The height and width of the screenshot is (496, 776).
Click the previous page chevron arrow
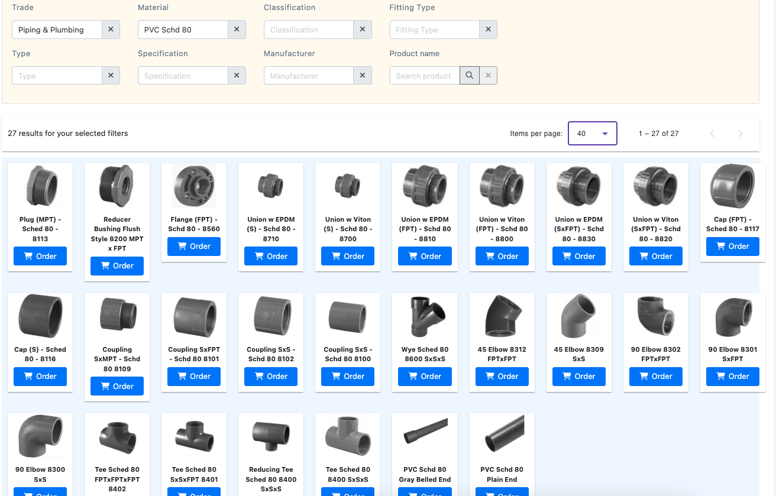coord(712,134)
